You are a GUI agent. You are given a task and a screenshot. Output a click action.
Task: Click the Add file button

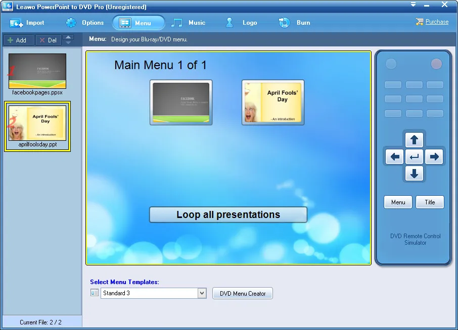(x=18, y=40)
